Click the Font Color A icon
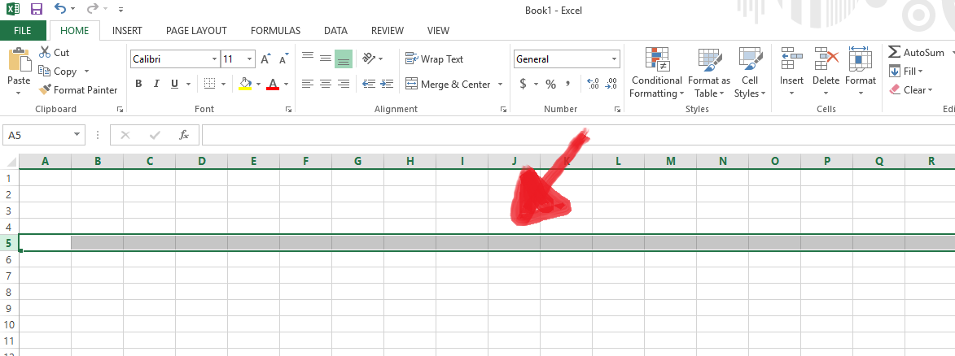 (x=273, y=84)
